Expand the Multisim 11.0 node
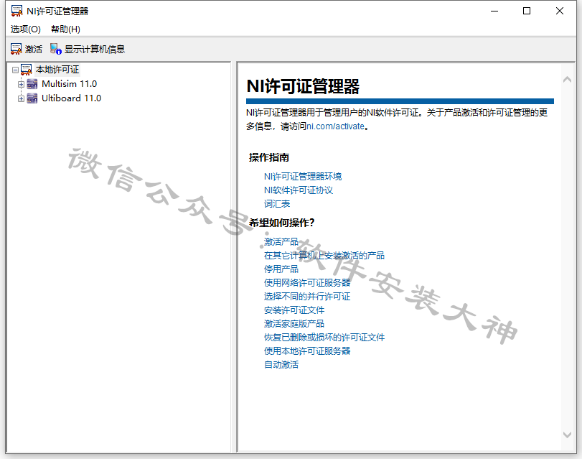 21,84
